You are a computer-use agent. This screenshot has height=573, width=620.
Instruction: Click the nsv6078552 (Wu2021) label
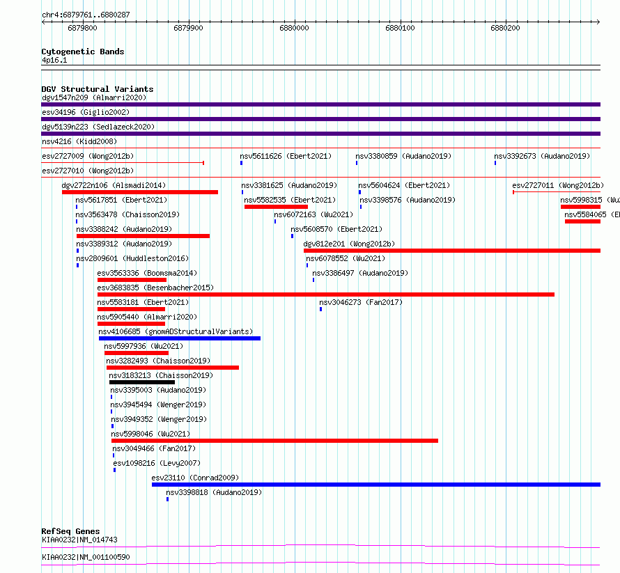click(346, 258)
